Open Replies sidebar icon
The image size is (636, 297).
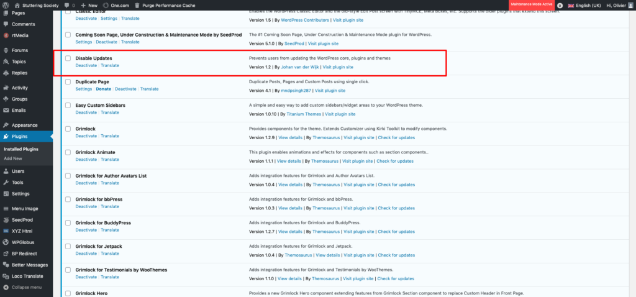click(x=6, y=73)
